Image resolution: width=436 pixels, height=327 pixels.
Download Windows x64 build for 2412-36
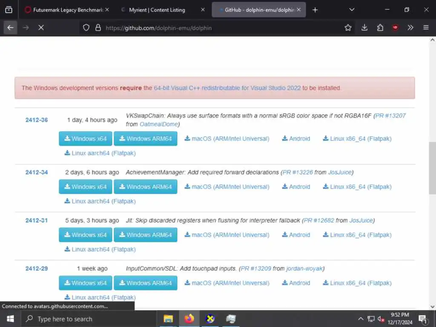tap(85, 138)
